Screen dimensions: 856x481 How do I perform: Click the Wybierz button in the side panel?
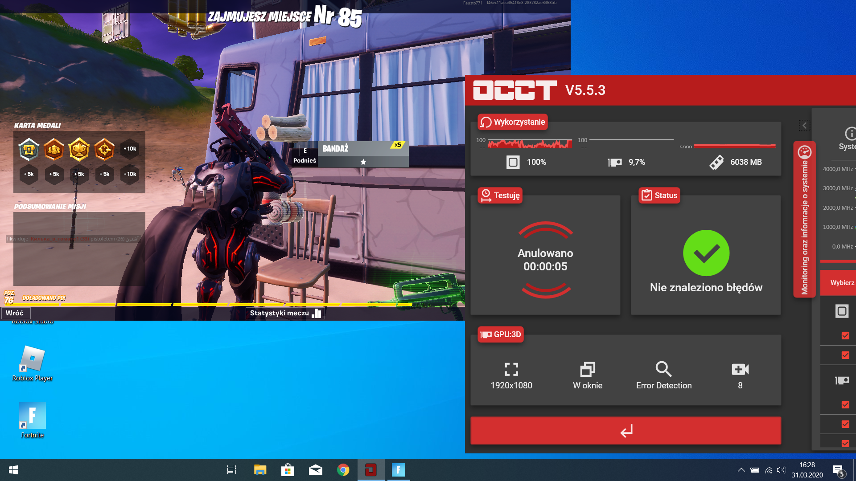coord(838,283)
